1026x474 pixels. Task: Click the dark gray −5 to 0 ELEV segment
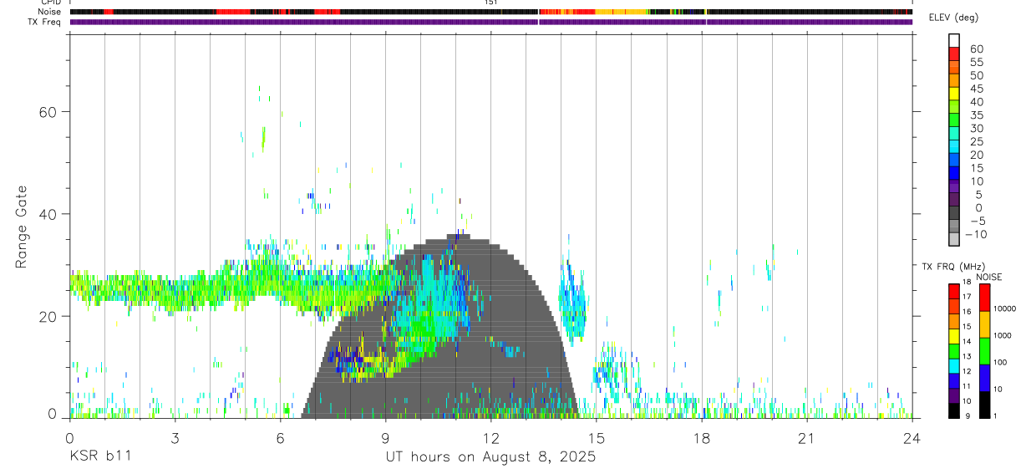954,213
